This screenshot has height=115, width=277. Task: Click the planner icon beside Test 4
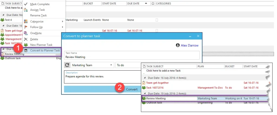coord(2,20)
